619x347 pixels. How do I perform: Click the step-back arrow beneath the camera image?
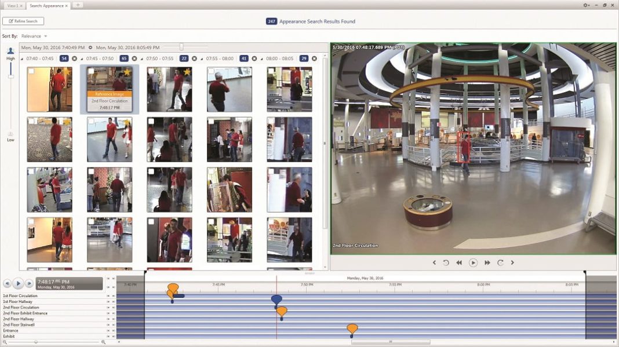(434, 262)
